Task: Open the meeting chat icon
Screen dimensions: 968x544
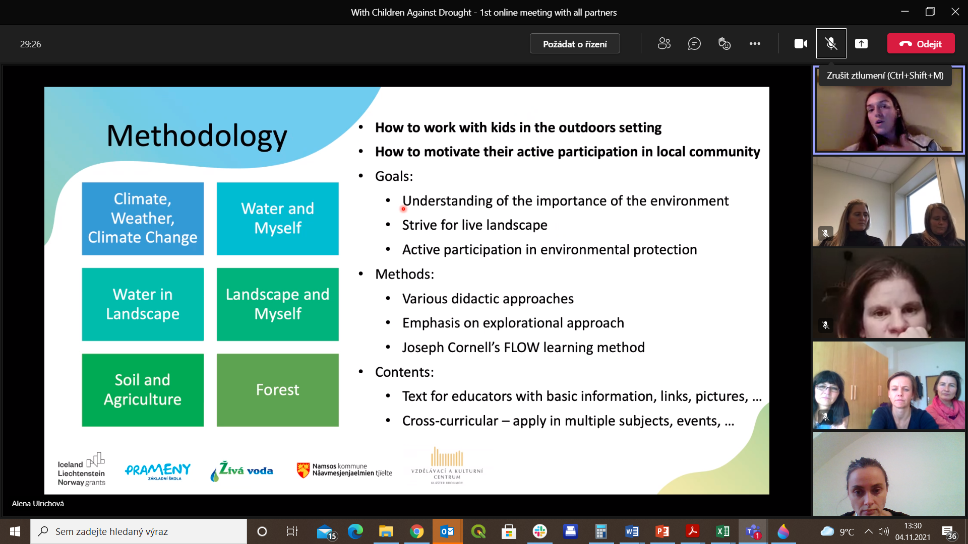Action: click(694, 44)
